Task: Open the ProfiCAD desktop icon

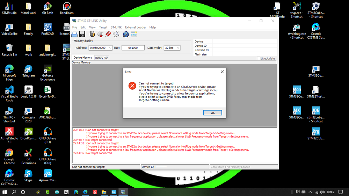Action: [x=48, y=29]
